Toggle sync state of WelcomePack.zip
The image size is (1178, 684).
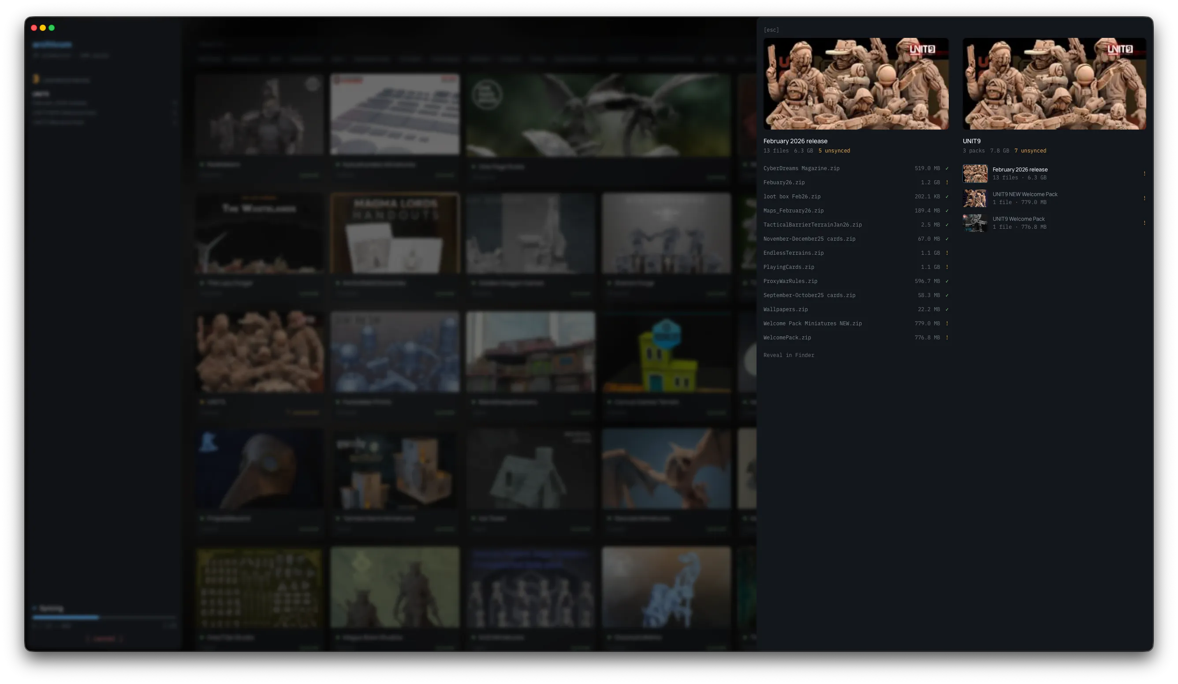pos(947,337)
